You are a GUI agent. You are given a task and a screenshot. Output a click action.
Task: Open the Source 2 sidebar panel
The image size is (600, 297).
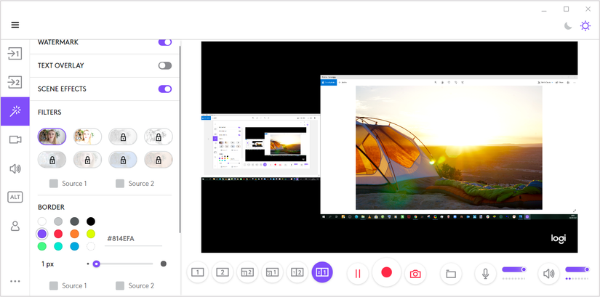click(15, 82)
